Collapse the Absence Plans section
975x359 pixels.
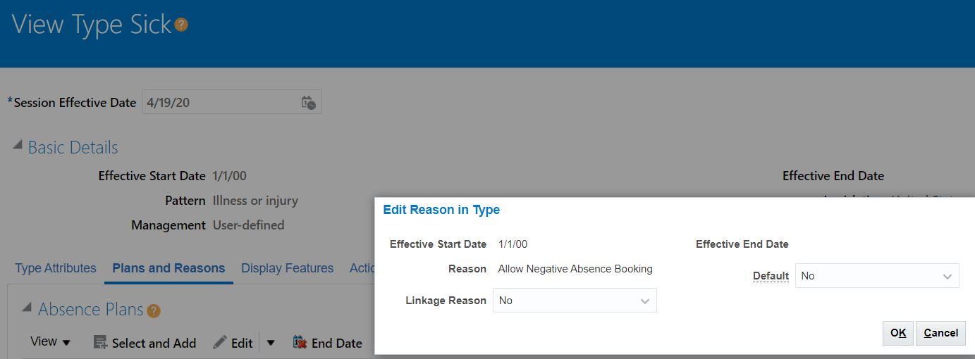(x=27, y=308)
